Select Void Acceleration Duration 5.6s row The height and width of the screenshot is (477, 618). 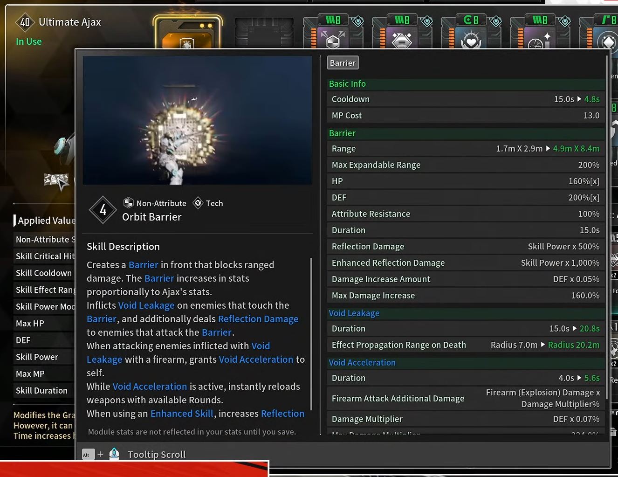466,378
